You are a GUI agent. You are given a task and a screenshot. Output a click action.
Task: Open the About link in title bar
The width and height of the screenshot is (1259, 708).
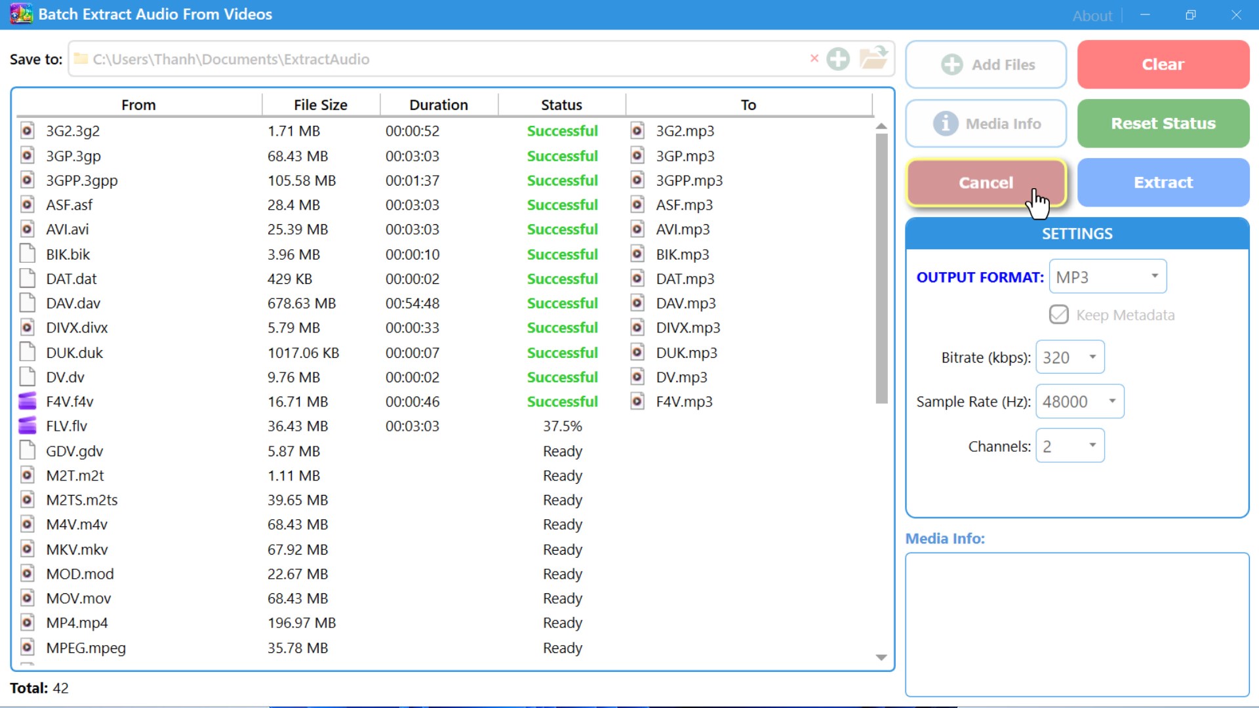point(1092,16)
